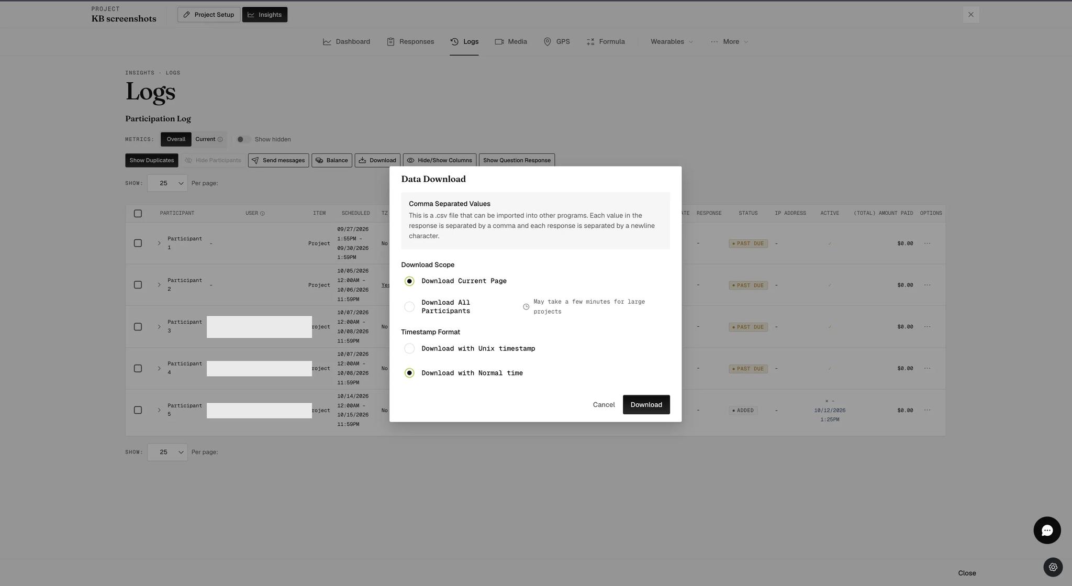Screen dimensions: 1072x586
Task: Open the settings gear icon
Action: click(x=1053, y=567)
